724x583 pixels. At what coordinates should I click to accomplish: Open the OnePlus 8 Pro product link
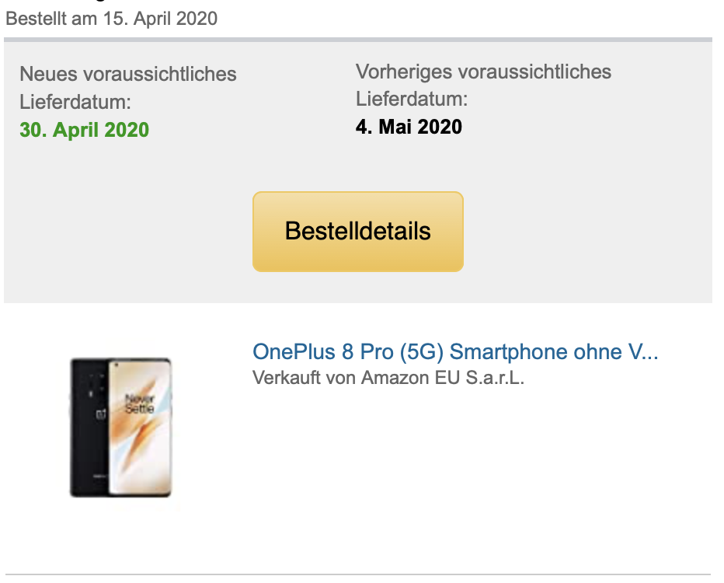tap(455, 352)
